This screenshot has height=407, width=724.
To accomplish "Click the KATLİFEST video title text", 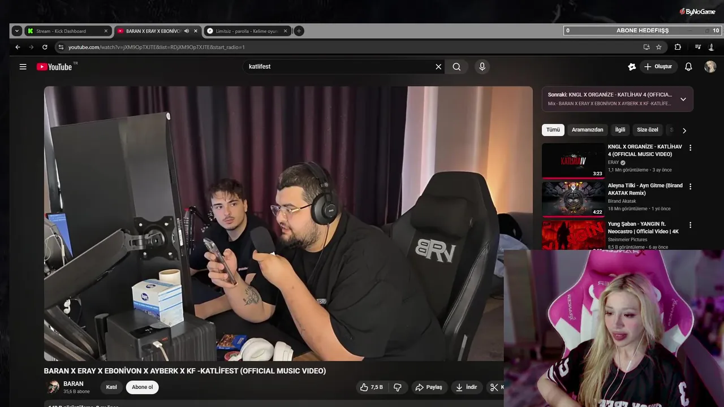I will [185, 371].
